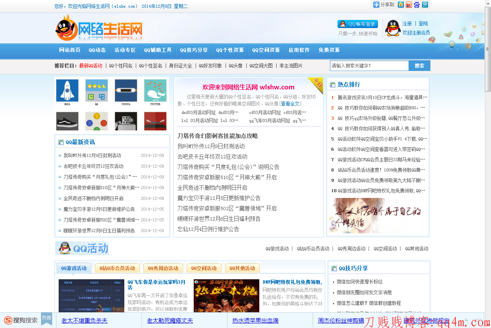Open QQ个性资源 in navigation bar
The image size is (491, 328).
(x=230, y=50)
